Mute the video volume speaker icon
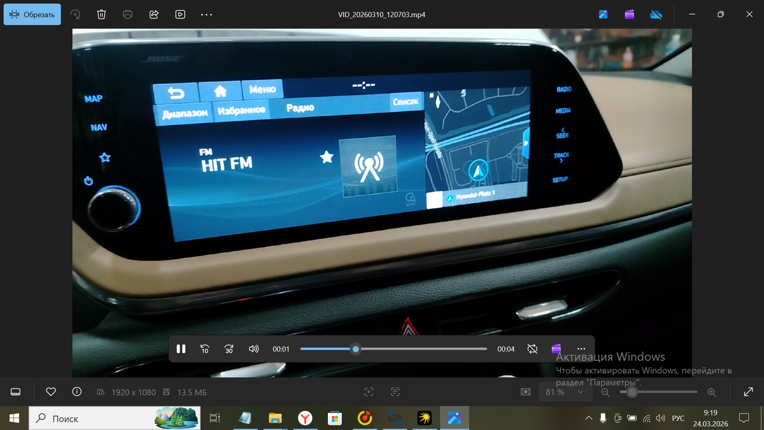This screenshot has height=430, width=764. click(x=254, y=349)
